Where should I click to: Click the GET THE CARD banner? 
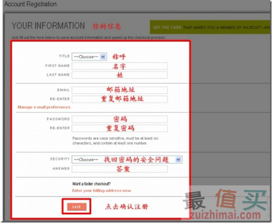coord(210,27)
